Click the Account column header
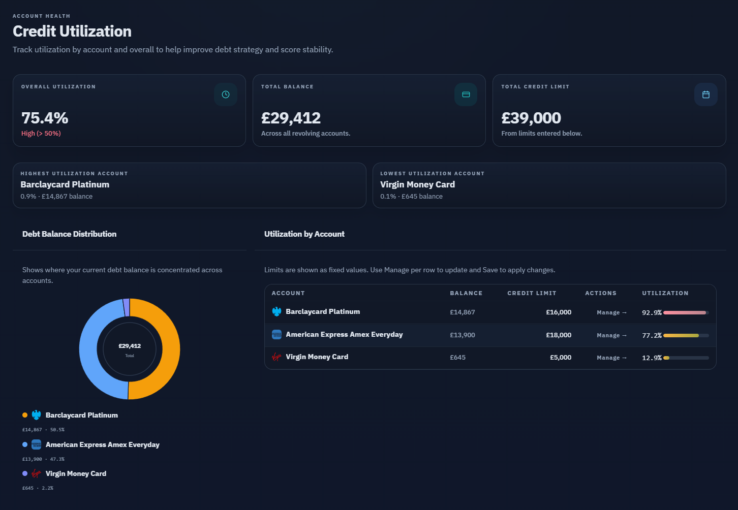 [288, 293]
